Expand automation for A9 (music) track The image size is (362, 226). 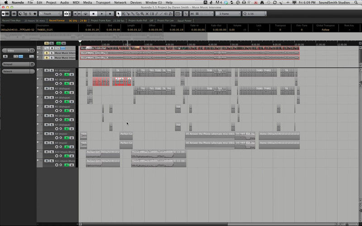tap(38, 142)
